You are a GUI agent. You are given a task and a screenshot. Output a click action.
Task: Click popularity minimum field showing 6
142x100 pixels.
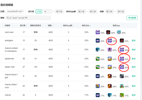(x=48, y=12)
